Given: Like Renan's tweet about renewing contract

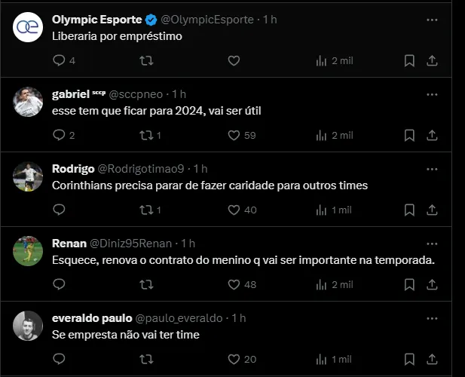Looking at the screenshot, I should 234,284.
